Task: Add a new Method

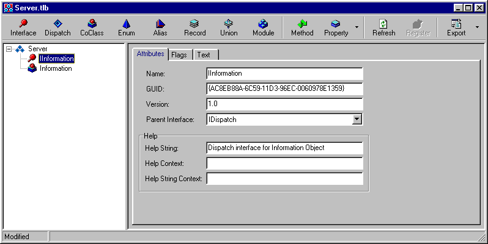Action: click(301, 27)
